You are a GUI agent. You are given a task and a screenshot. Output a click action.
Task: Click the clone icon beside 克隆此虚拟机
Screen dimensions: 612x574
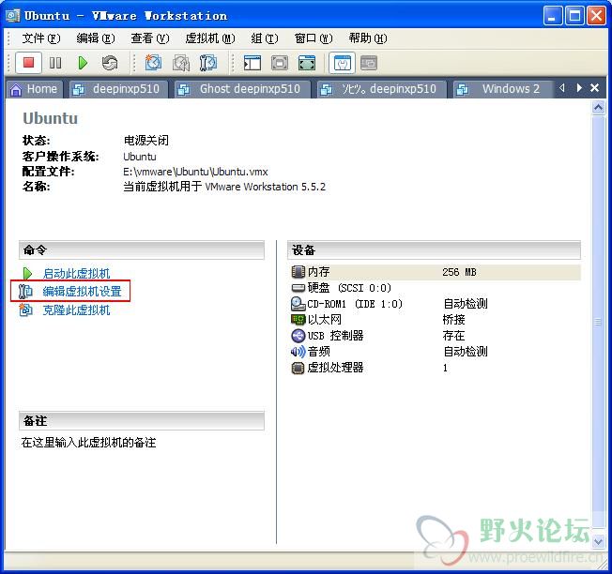coord(25,310)
